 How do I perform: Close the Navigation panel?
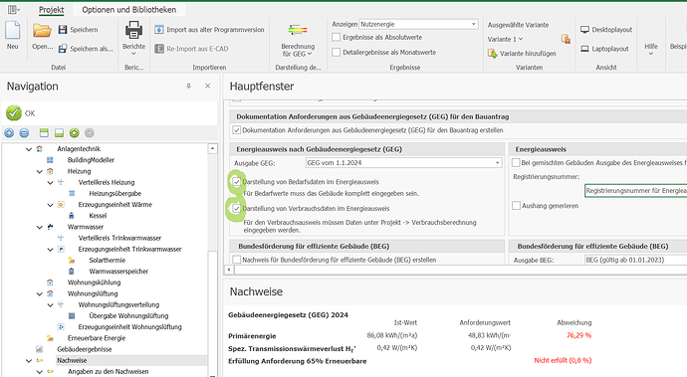coord(208,87)
